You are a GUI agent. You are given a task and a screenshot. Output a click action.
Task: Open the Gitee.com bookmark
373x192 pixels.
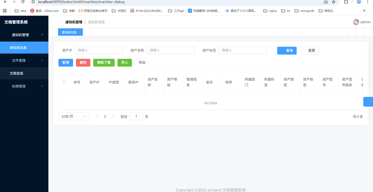[44, 10]
